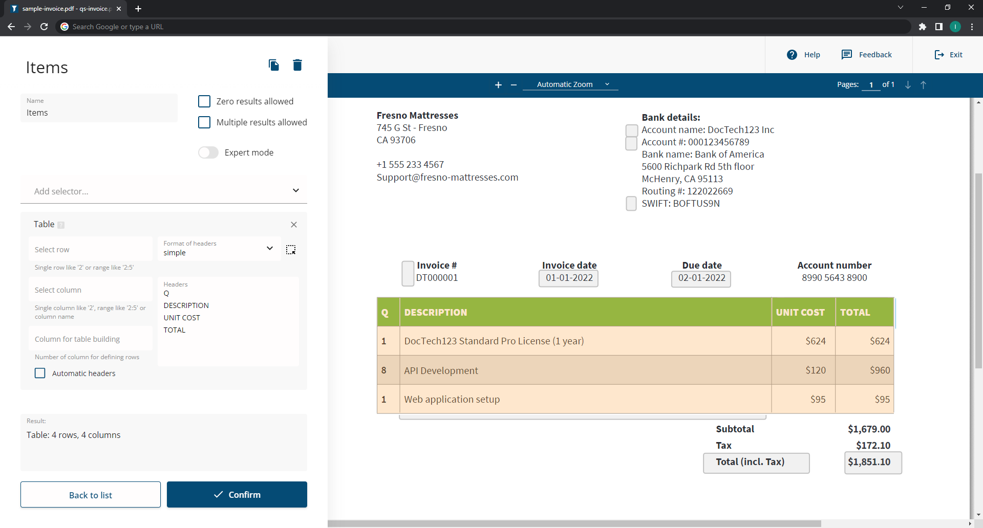The image size is (983, 528).
Task: Tick the SWIFT checkbox in PDF
Action: point(631,204)
